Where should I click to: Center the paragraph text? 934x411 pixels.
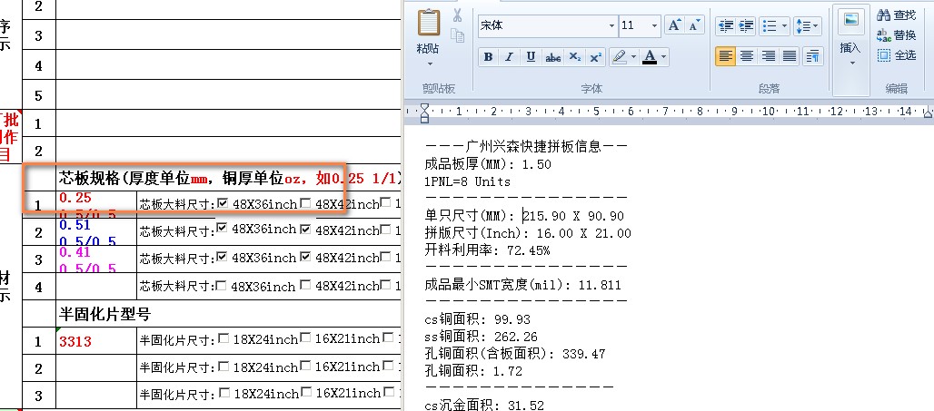(x=747, y=56)
